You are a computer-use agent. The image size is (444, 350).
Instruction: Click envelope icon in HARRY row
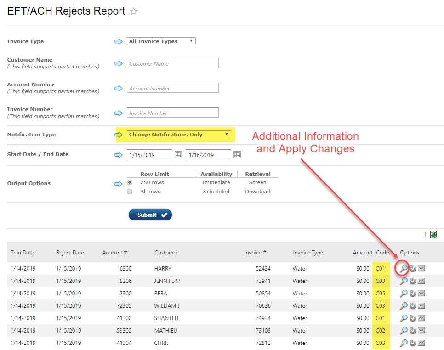coord(421,269)
